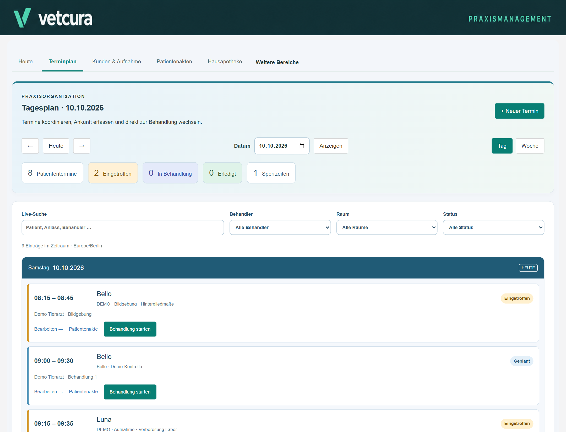This screenshot has width=566, height=432.
Task: Open the Hausapotheke tab
Action: [x=225, y=62]
